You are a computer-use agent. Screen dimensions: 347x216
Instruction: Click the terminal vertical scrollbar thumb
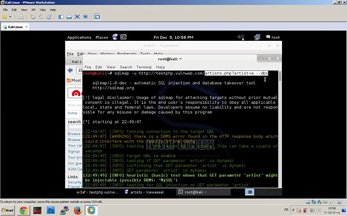(280, 76)
